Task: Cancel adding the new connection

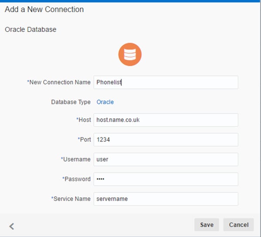Action: [x=238, y=225]
